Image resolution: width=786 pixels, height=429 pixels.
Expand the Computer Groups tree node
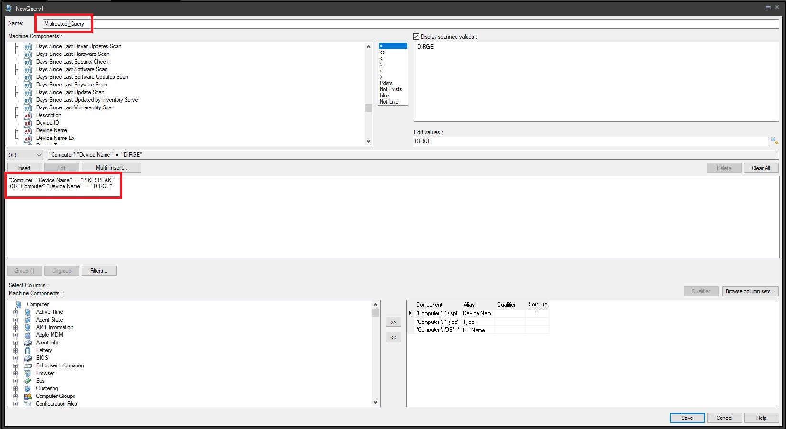[x=16, y=396]
